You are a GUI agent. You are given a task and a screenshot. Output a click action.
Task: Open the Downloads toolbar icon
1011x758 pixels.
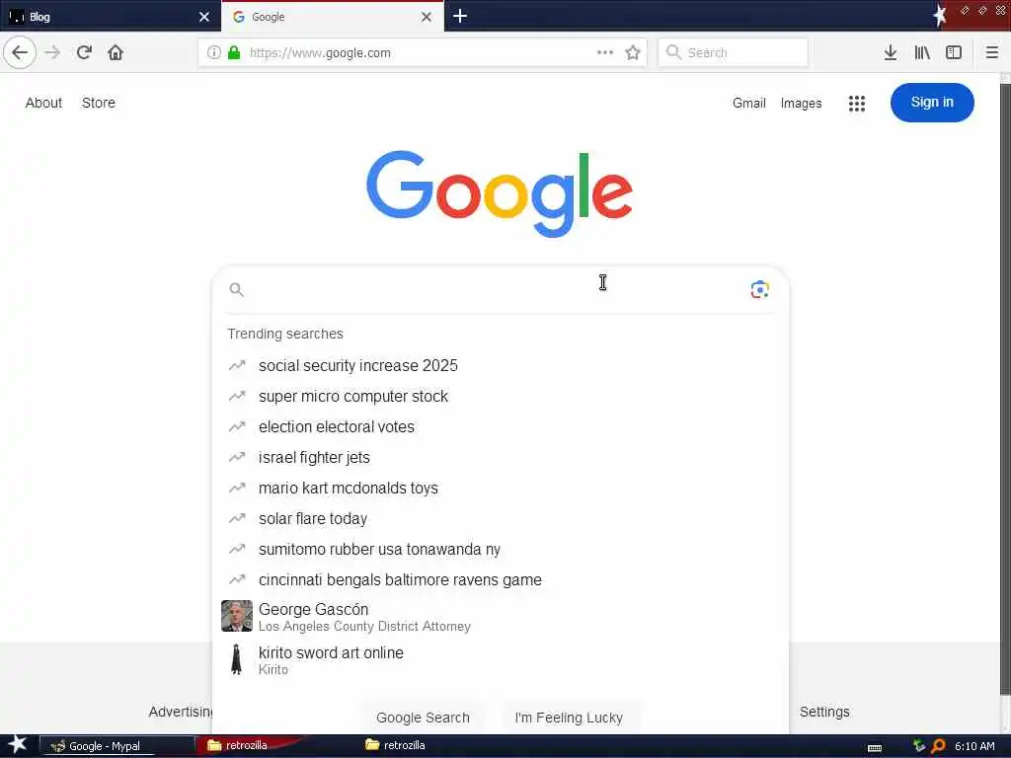pyautogui.click(x=891, y=53)
